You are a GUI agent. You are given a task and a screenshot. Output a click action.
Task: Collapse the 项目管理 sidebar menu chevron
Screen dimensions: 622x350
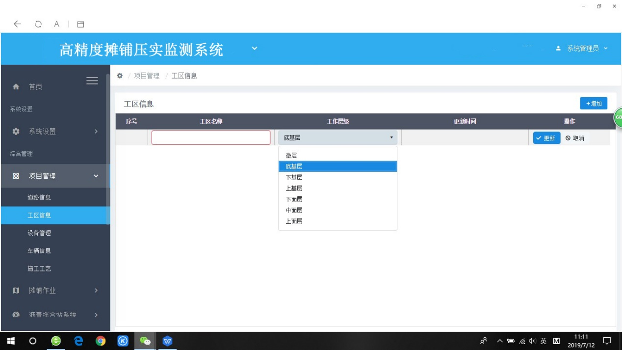pyautogui.click(x=96, y=176)
